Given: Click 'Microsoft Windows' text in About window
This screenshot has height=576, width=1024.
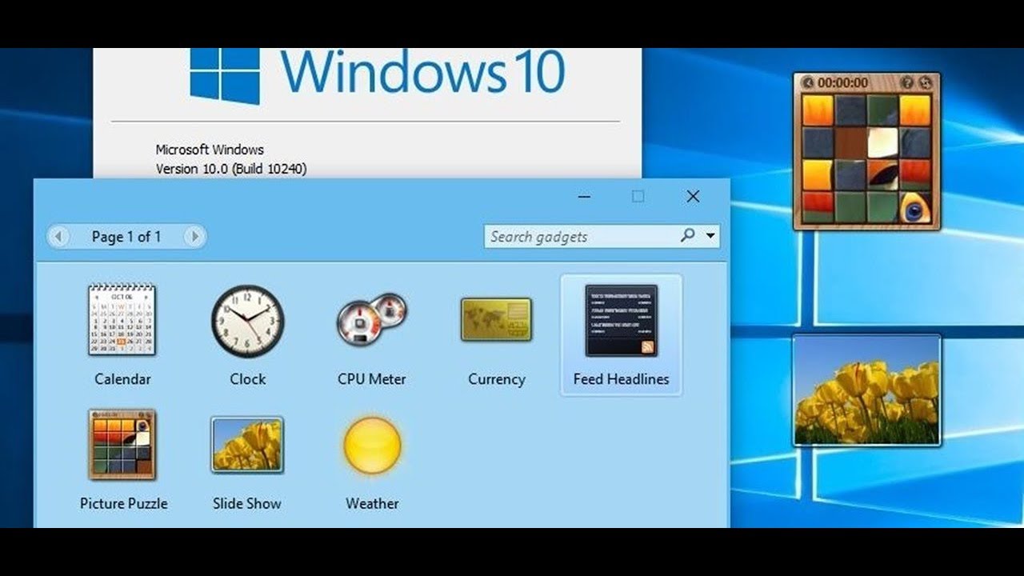Looking at the screenshot, I should (x=210, y=150).
